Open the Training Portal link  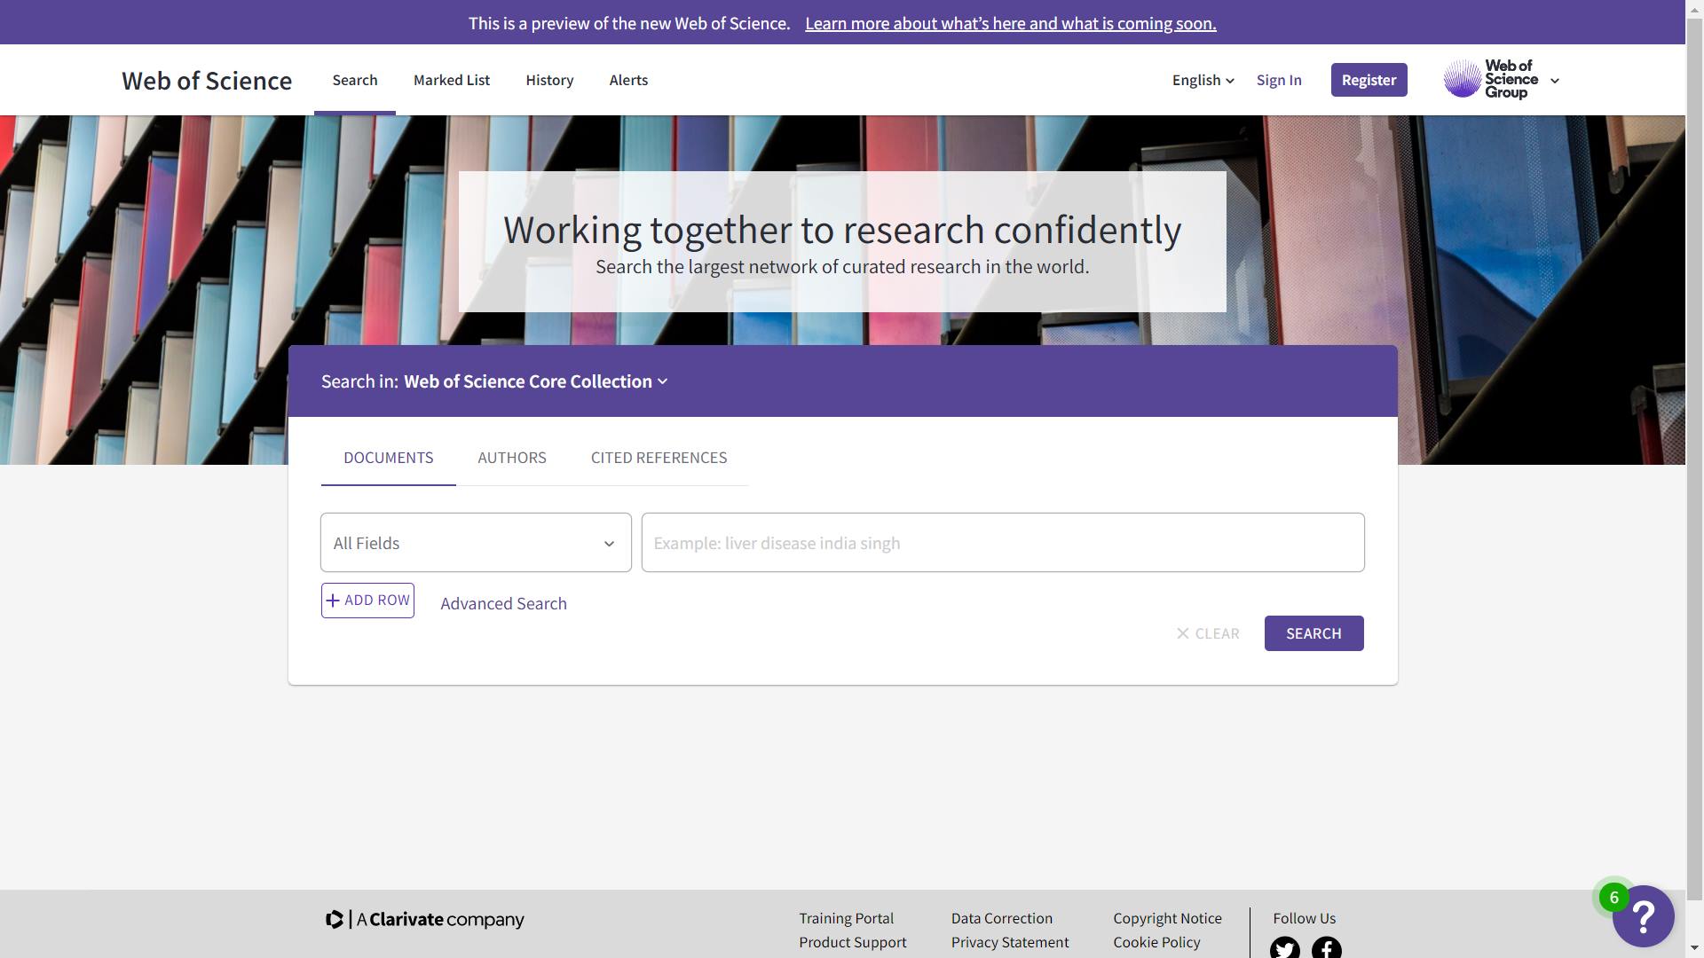[x=846, y=918]
